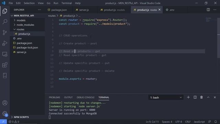Open the Run menu
This screenshot has width=220, height=124.
point(56,3)
